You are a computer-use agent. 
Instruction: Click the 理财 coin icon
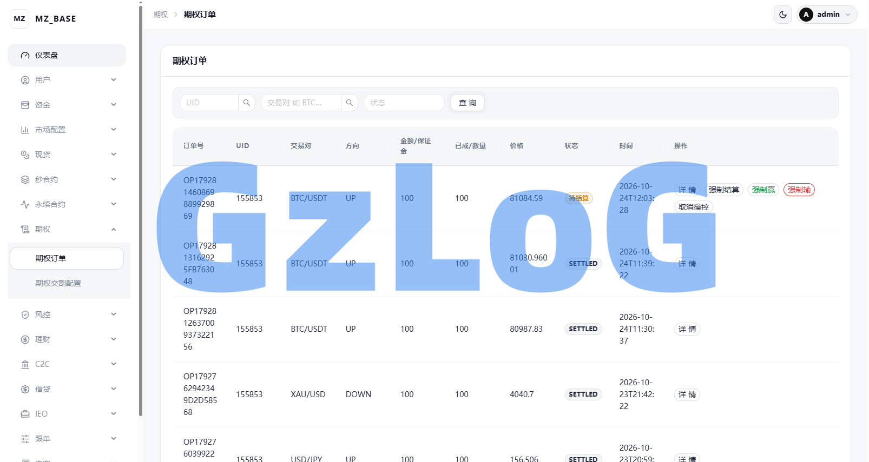click(x=25, y=339)
